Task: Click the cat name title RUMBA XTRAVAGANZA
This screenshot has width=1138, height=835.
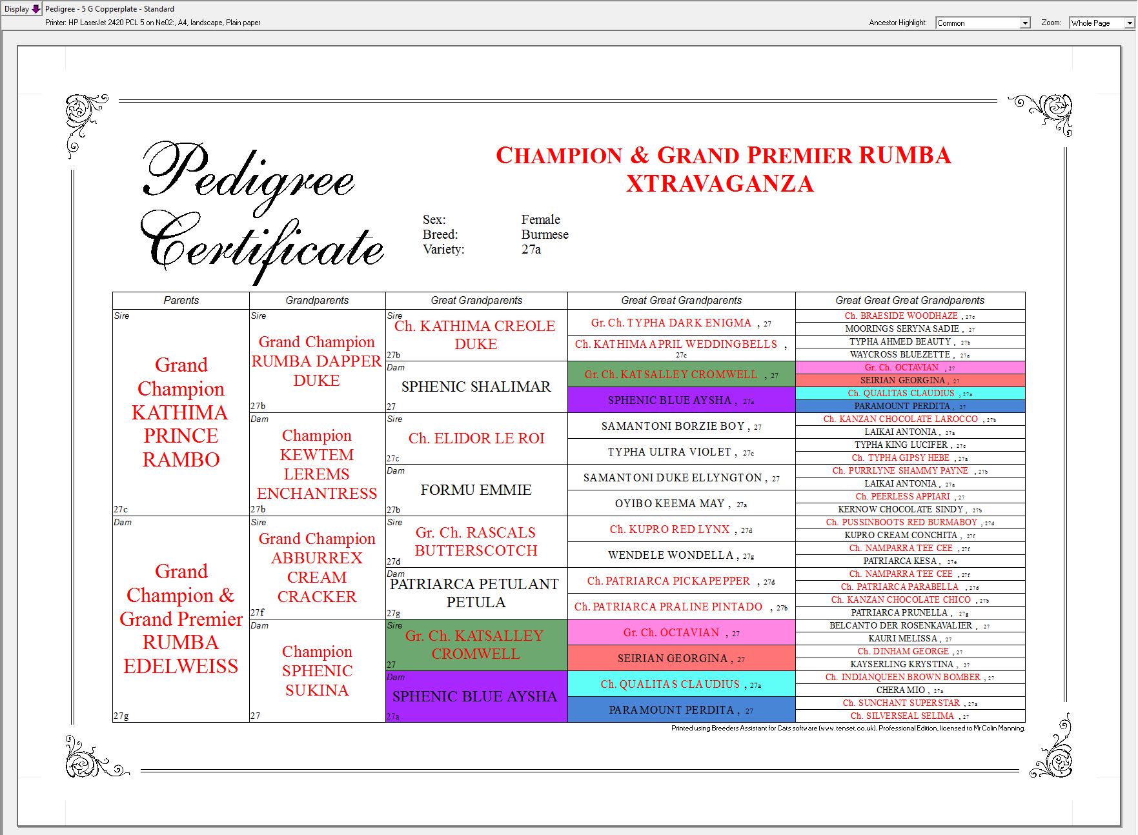Action: 723,169
